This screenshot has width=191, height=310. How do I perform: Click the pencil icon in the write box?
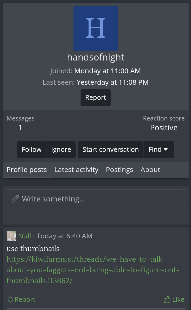tap(15, 199)
